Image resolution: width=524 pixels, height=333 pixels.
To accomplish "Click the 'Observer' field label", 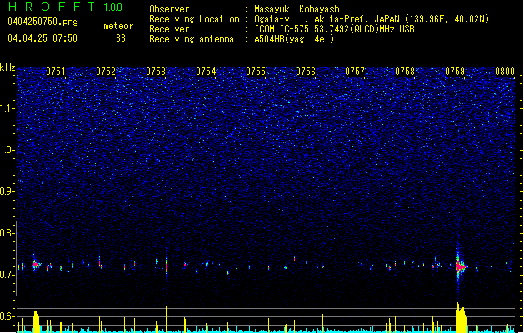I will coord(169,9).
